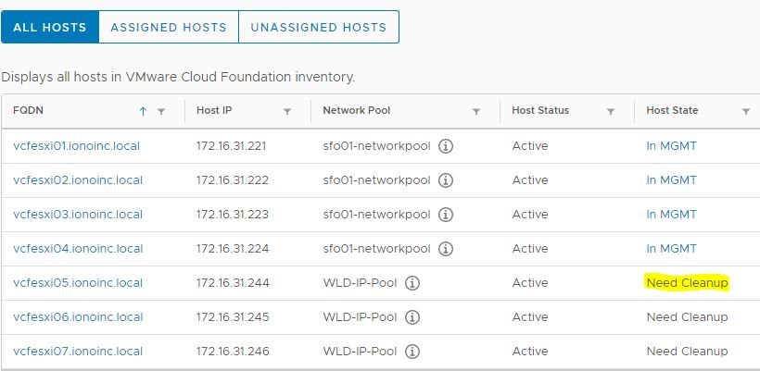Viewport: 760px width, 371px height.
Task: Open the vcfesxi05.ionoinc.local host link
Action: (78, 283)
